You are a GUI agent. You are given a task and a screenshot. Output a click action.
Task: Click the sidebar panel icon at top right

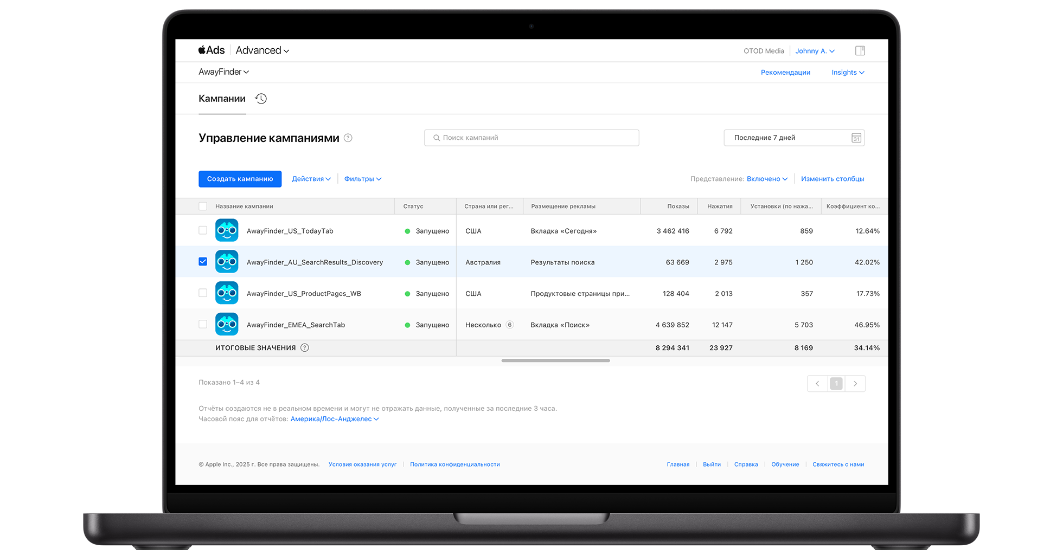click(860, 51)
